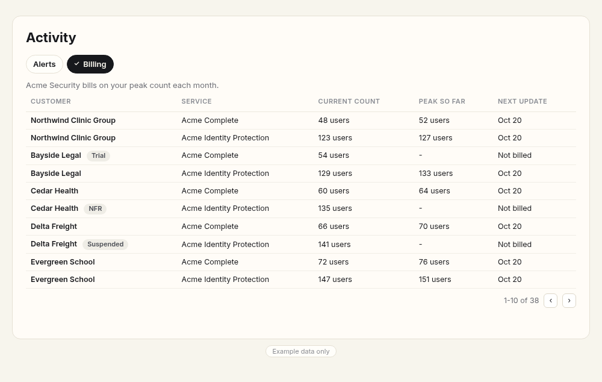The image size is (602, 382).
Task: Switch to the Alerts tab
Action: point(44,64)
